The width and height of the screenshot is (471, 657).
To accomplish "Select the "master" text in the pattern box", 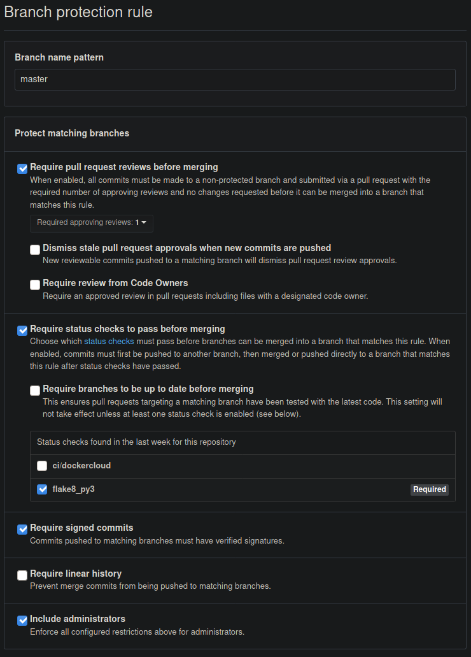I will 36,79.
